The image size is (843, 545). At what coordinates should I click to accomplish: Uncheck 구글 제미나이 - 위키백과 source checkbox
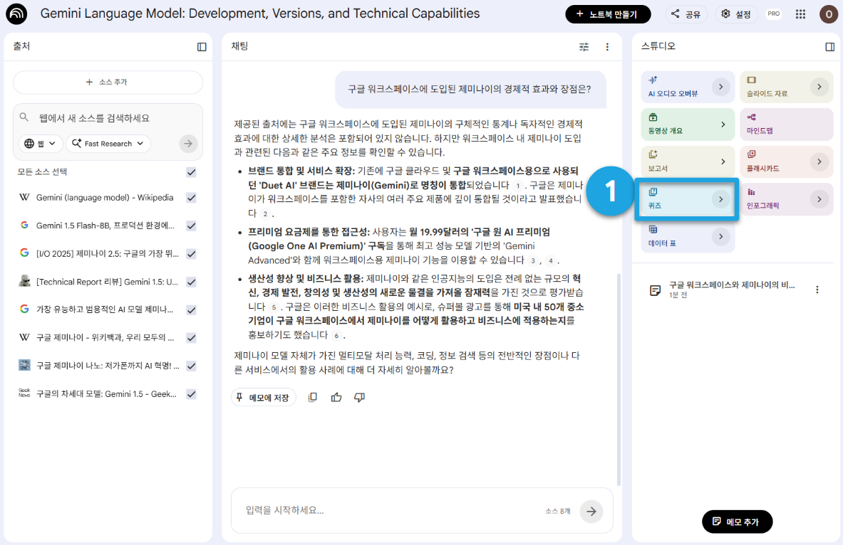point(192,338)
